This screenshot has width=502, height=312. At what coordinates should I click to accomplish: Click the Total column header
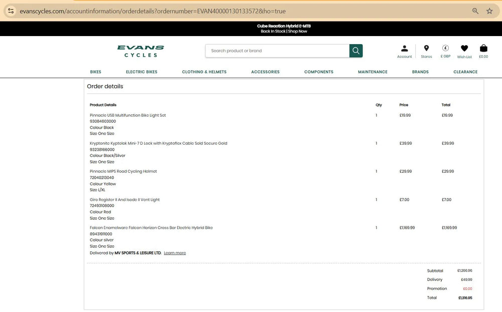(446, 105)
